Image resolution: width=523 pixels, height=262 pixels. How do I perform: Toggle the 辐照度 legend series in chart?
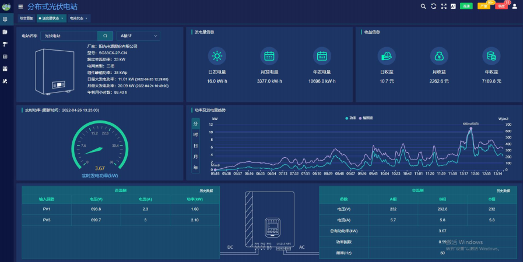[366, 118]
